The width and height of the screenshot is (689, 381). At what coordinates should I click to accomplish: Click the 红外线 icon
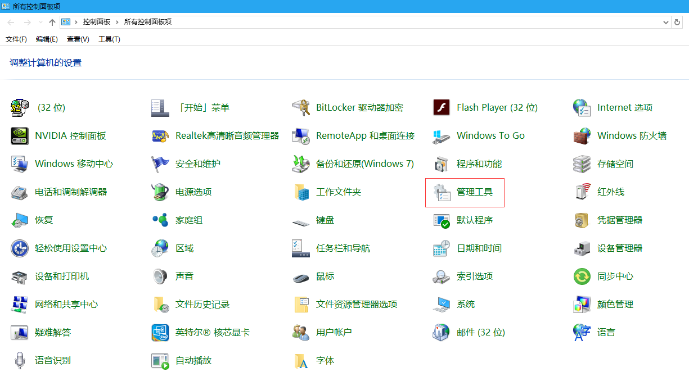pos(582,192)
